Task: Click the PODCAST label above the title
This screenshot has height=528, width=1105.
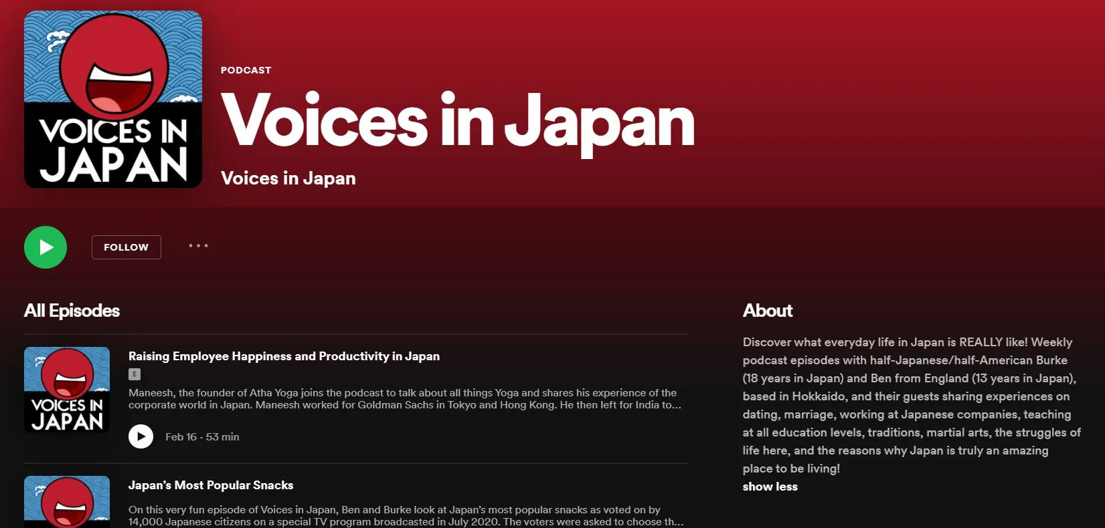Action: [x=246, y=70]
